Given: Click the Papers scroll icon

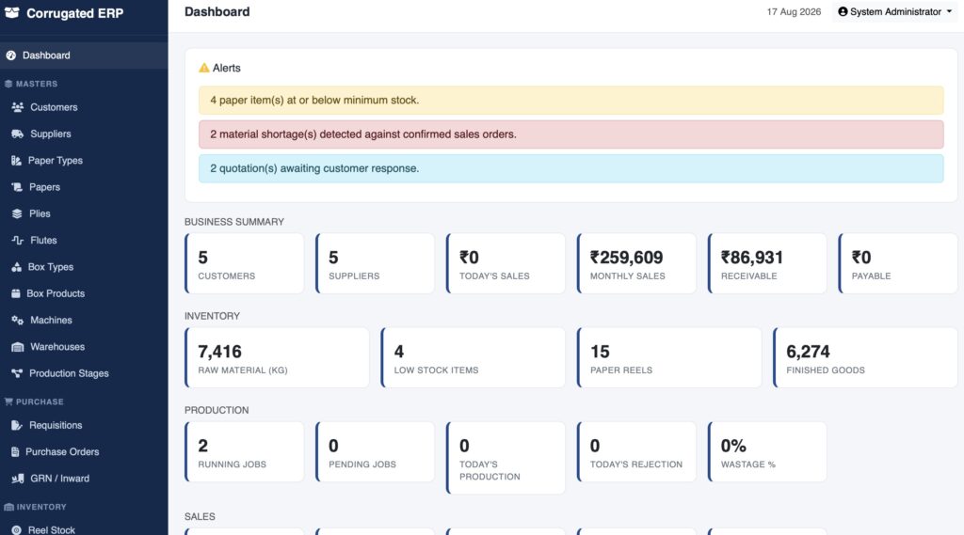Looking at the screenshot, I should [17, 187].
